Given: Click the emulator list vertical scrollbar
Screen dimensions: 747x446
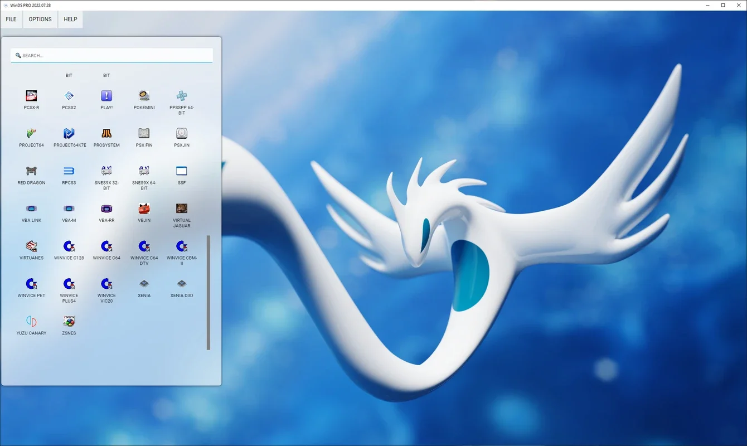Looking at the screenshot, I should pos(208,293).
